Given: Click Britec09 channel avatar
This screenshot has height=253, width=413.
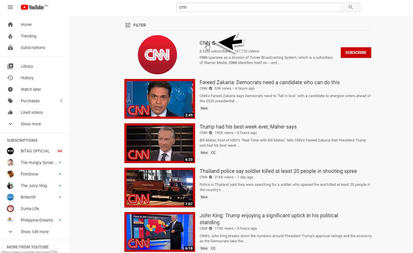Looking at the screenshot, I should (10, 197).
